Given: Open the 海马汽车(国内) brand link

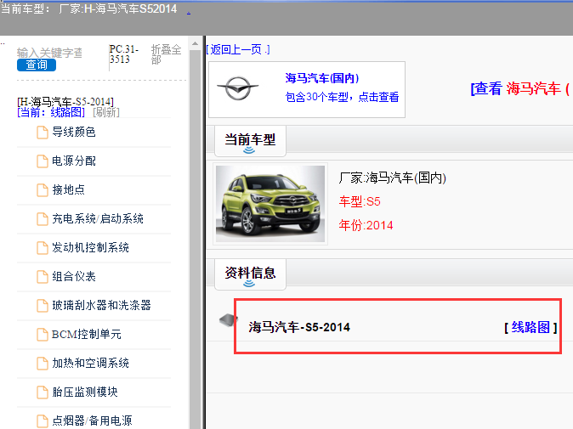Looking at the screenshot, I should 322,78.
